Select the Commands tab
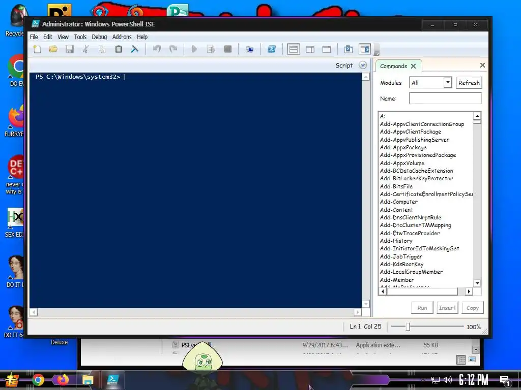521x390 pixels. tap(393, 66)
